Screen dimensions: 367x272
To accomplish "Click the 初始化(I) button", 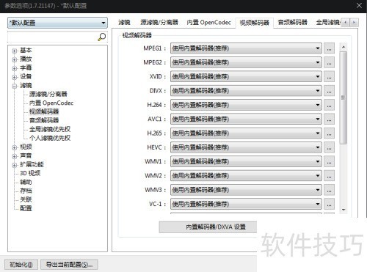I will pyautogui.click(x=21, y=265).
